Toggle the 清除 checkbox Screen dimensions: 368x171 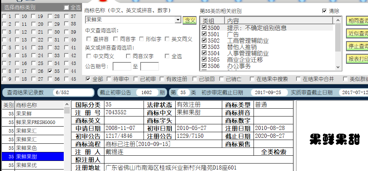click(325, 11)
